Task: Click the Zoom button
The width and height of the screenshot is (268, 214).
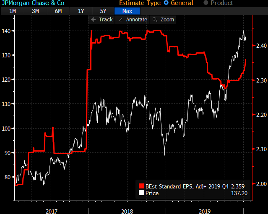Action: pyautogui.click(x=163, y=20)
